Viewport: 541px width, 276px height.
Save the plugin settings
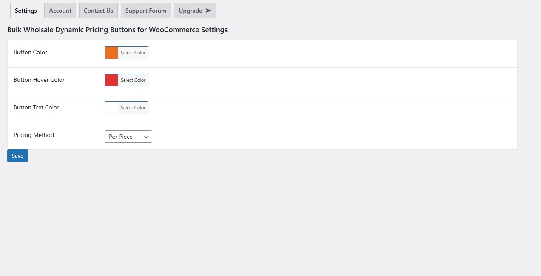coord(17,156)
